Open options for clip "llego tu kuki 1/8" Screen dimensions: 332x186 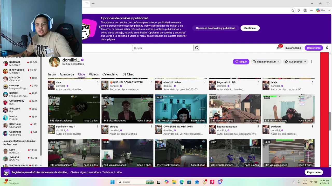259,82
